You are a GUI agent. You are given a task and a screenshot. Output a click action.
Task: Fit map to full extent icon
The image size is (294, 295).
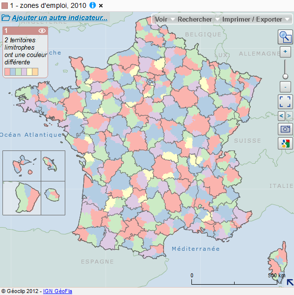coord(285,102)
